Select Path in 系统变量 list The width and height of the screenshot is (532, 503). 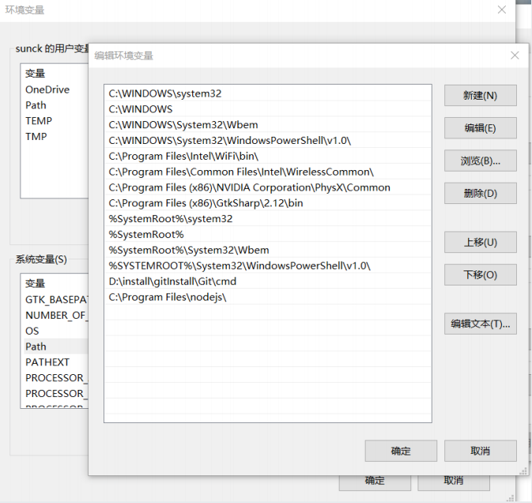[x=55, y=346]
